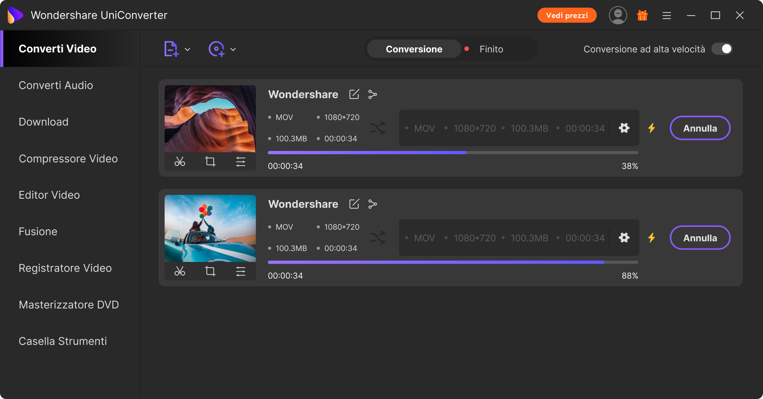Click the Wondershare UniConverter logo icon
The height and width of the screenshot is (399, 763).
coord(15,16)
